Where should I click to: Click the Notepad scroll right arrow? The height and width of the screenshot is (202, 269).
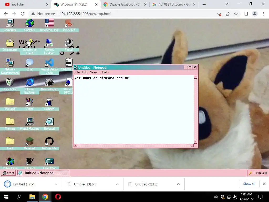(x=192, y=145)
